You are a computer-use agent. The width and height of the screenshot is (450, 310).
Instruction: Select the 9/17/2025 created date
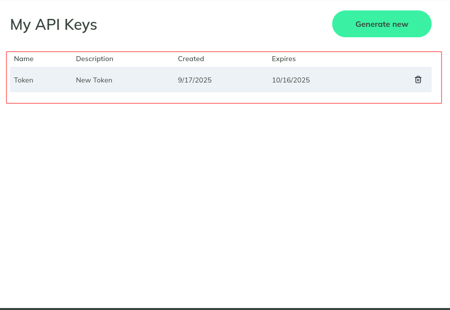(194, 79)
